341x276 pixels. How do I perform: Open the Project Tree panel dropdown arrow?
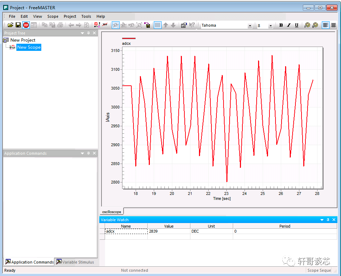tap(82, 33)
